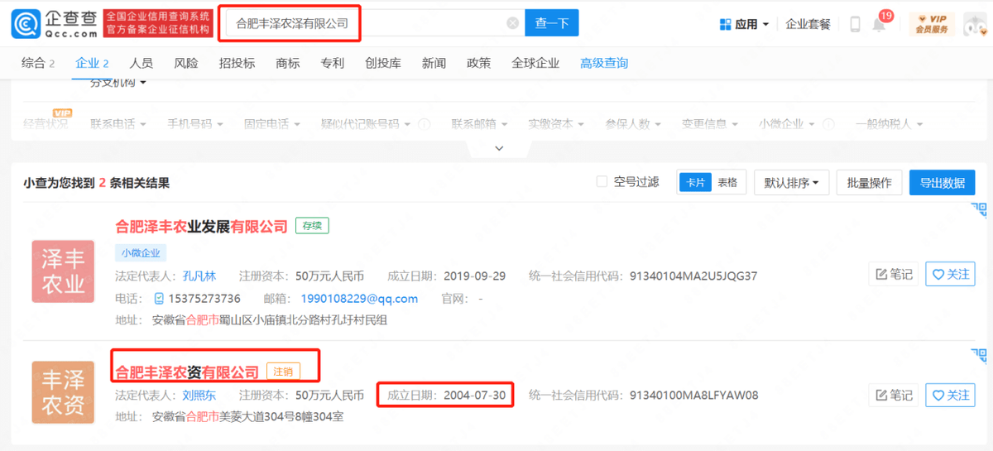Click the 查一下 search button
The height and width of the screenshot is (451, 993).
552,23
